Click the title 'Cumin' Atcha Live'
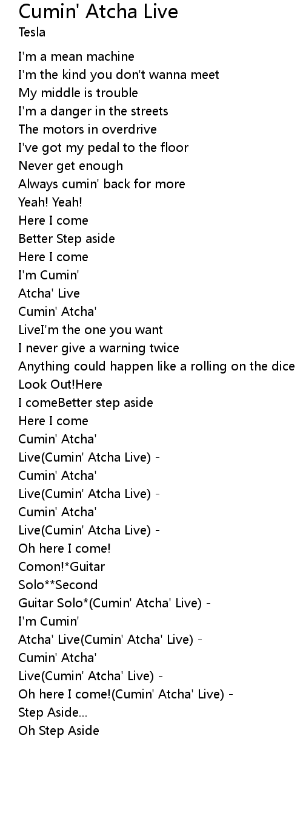303x826 pixels. (98, 12)
